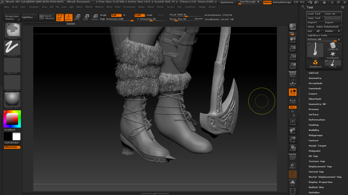Click the Actual size icon

click(292, 57)
